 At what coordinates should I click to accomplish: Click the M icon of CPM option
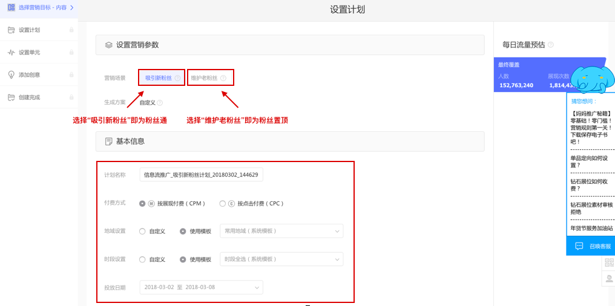coord(151,204)
